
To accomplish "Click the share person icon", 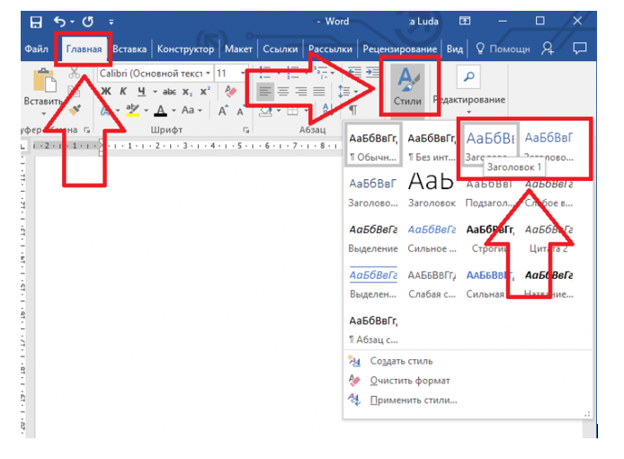I will coord(548,49).
